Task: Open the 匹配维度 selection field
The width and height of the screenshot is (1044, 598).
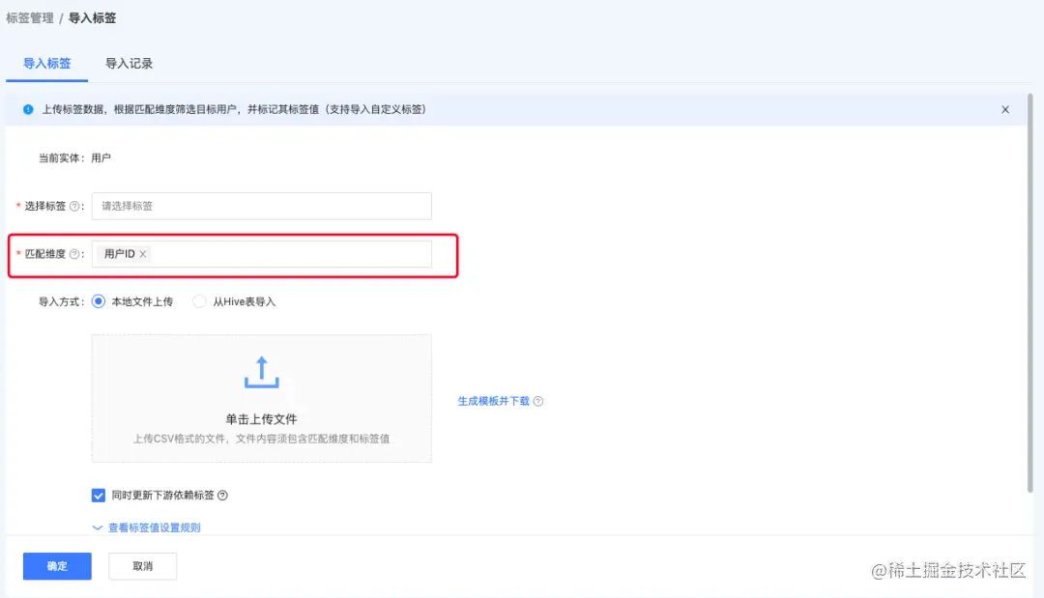Action: coord(290,254)
